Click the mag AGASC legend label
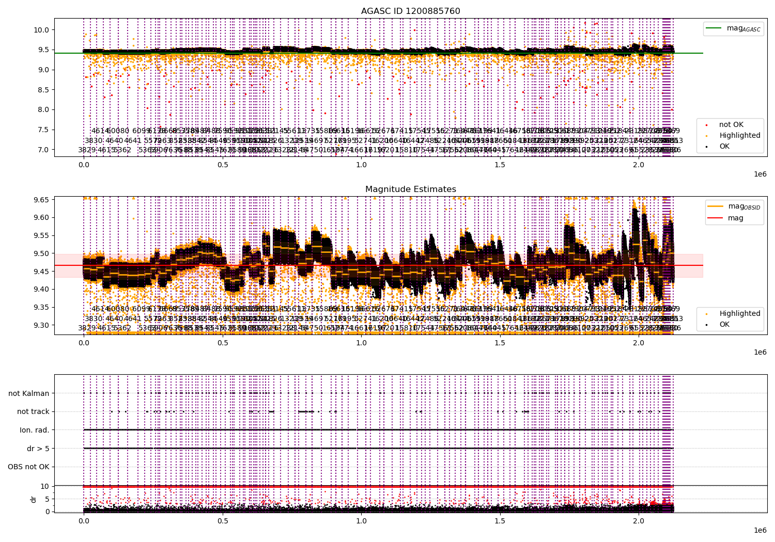This screenshot has width=775, height=542. tap(743, 28)
